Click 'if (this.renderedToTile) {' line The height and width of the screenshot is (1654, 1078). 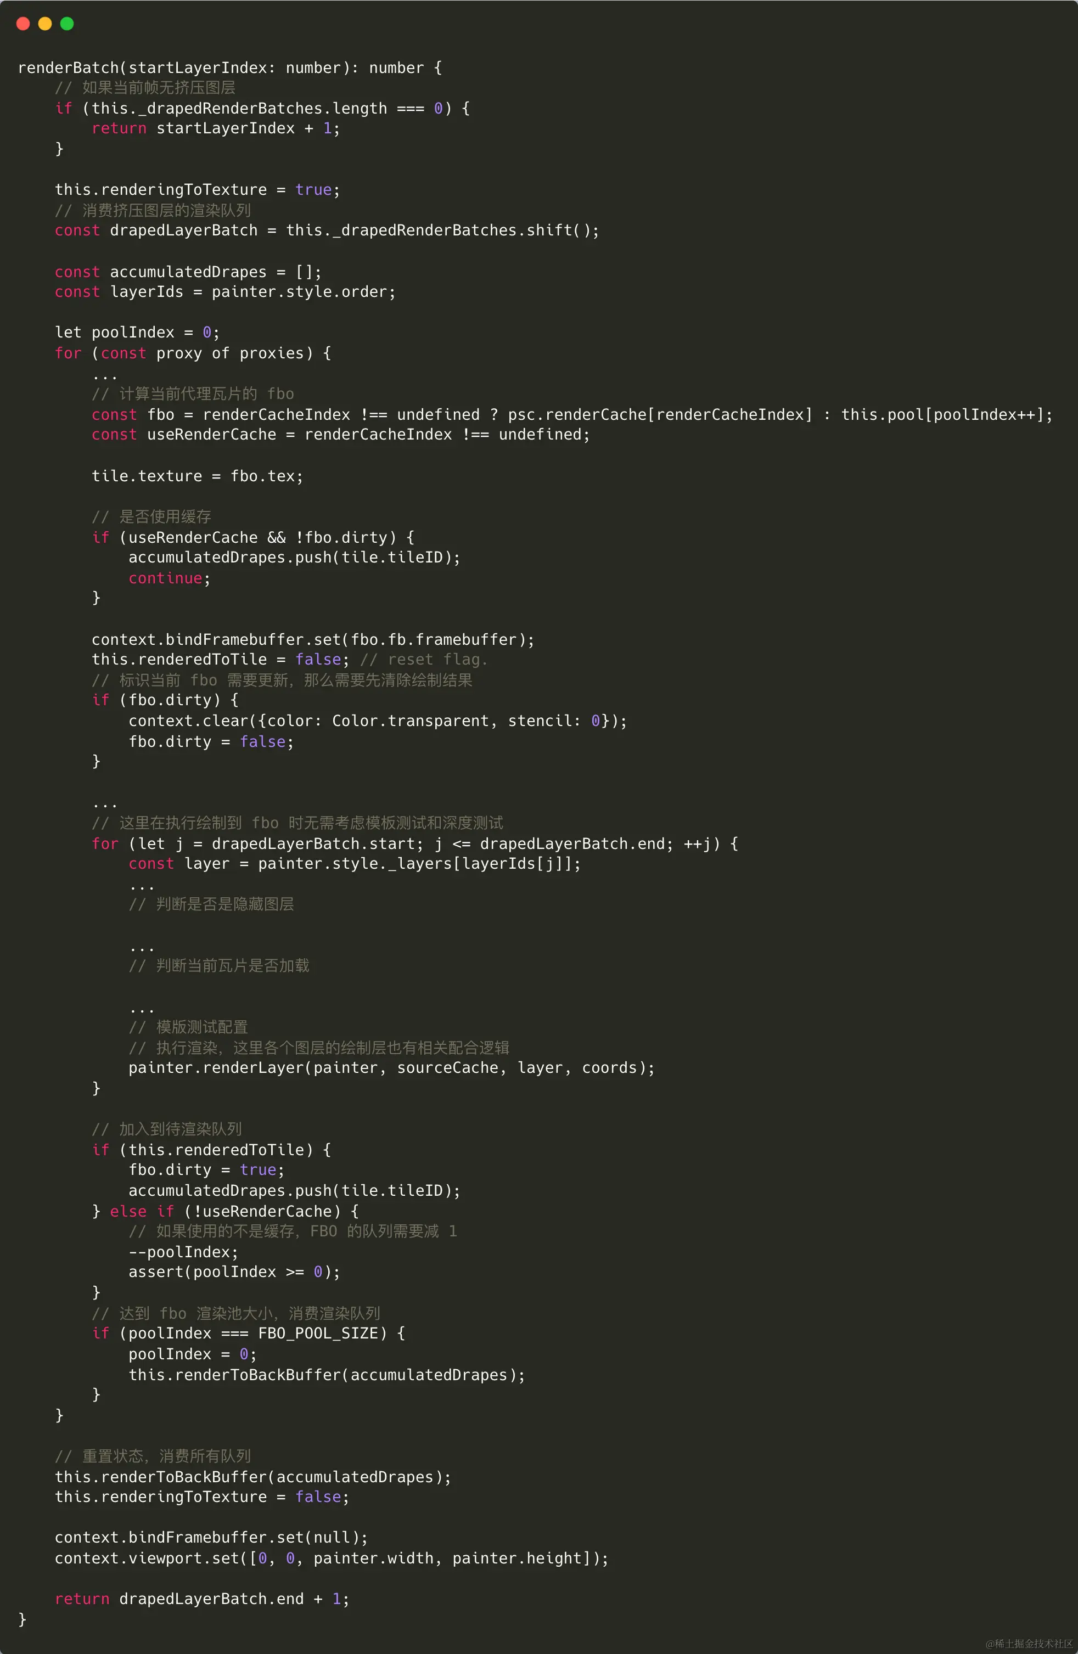point(211,1150)
